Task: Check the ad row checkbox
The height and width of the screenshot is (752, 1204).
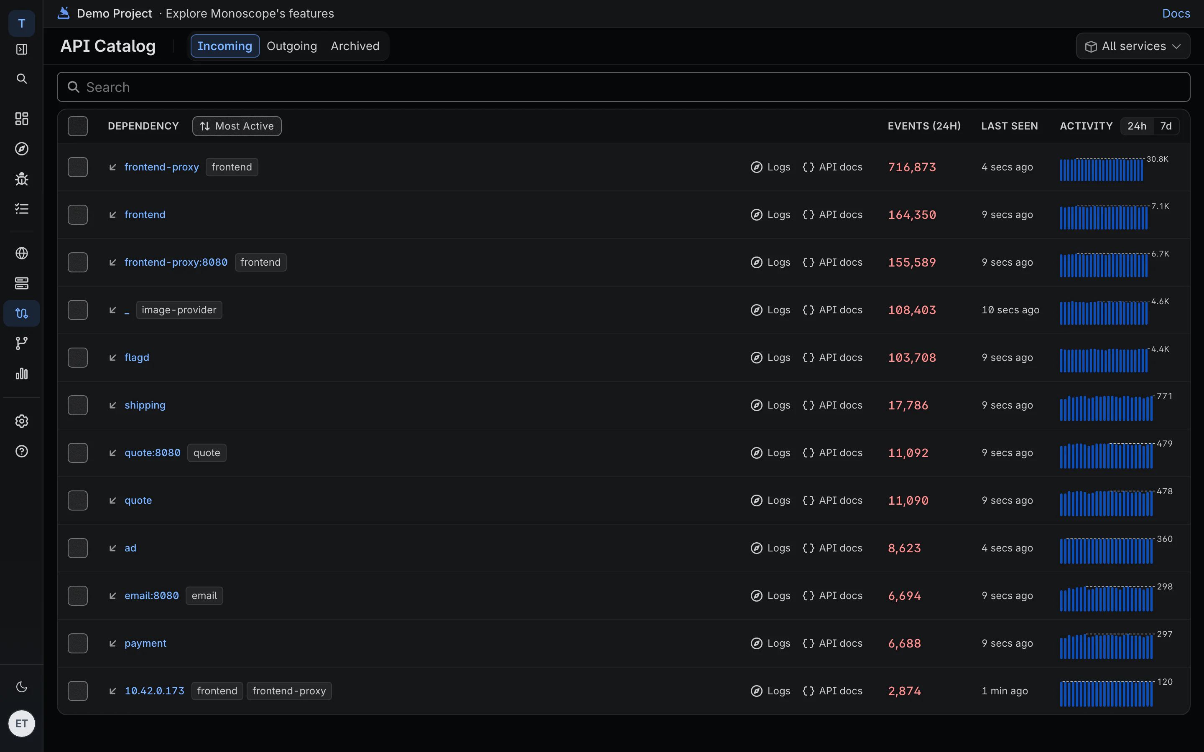Action: click(x=78, y=548)
